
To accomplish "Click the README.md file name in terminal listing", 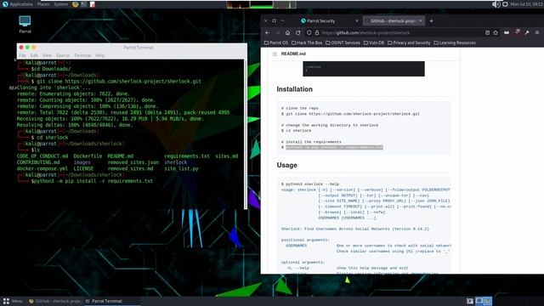I will tap(121, 156).
